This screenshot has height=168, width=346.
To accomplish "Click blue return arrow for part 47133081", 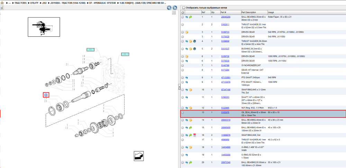I will [x=186, y=78].
